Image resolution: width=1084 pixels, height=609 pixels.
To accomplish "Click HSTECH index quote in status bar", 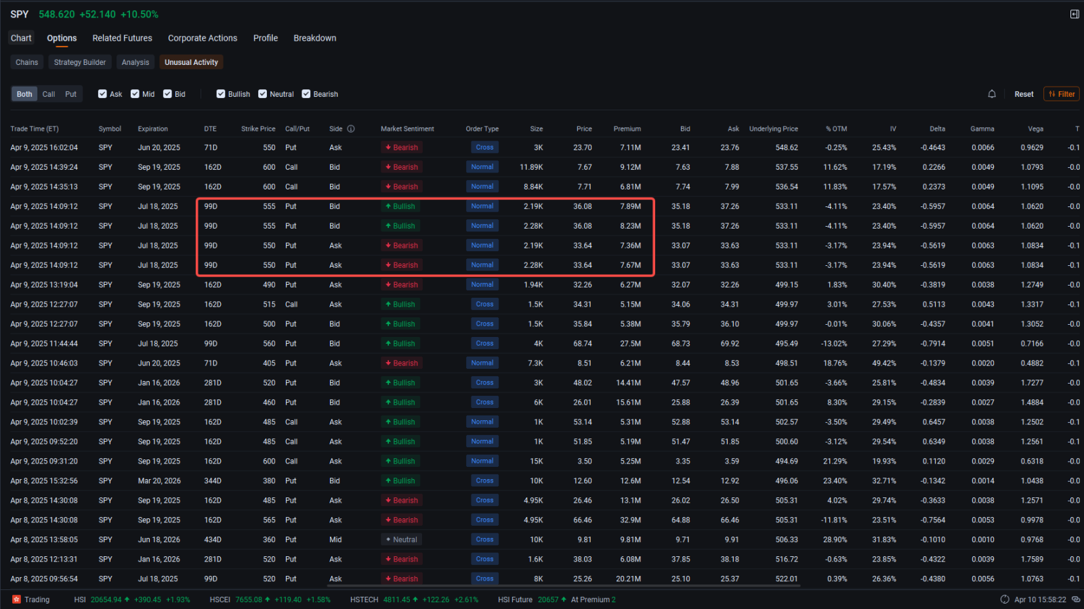I will [414, 600].
